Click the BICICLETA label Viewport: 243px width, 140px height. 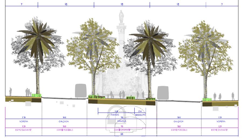point(140,115)
